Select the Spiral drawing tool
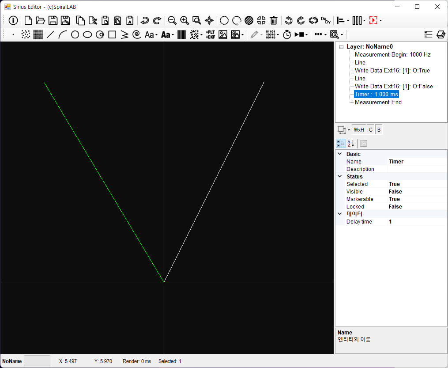The width and height of the screenshot is (448, 368). point(137,34)
